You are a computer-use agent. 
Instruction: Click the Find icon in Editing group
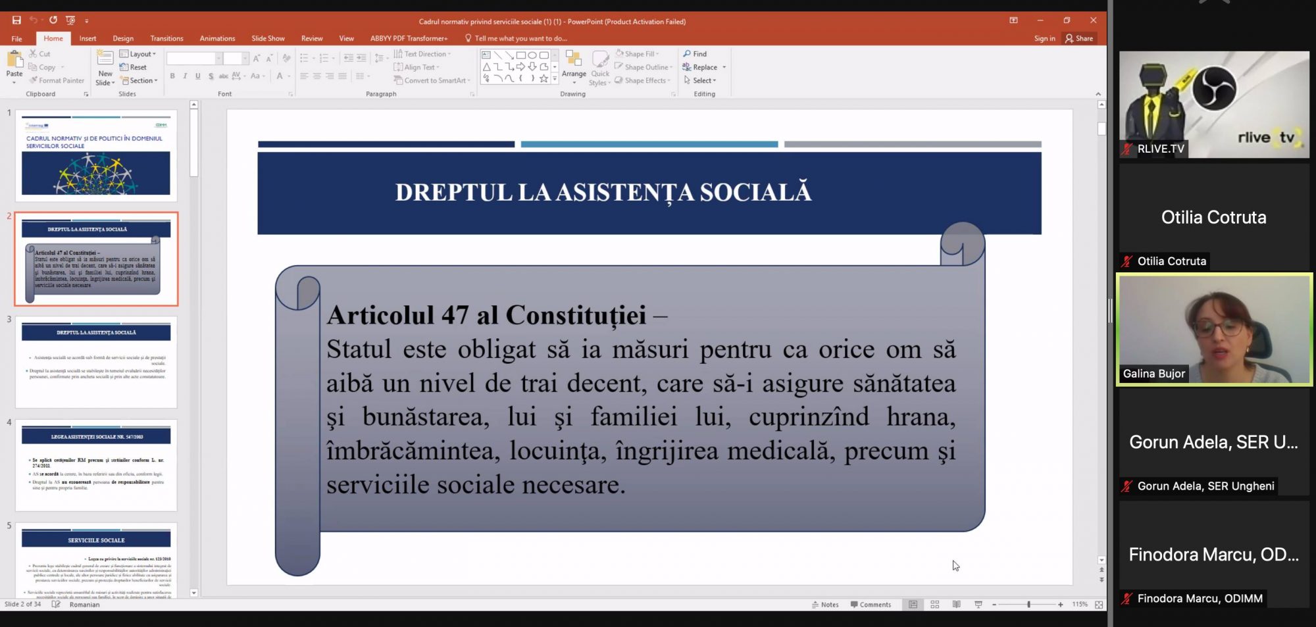click(695, 54)
